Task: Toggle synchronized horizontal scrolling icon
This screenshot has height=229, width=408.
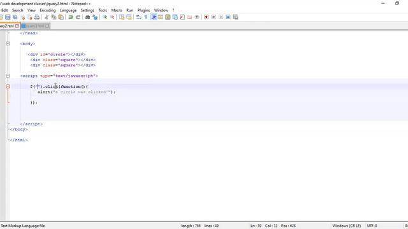Action: 129,17
